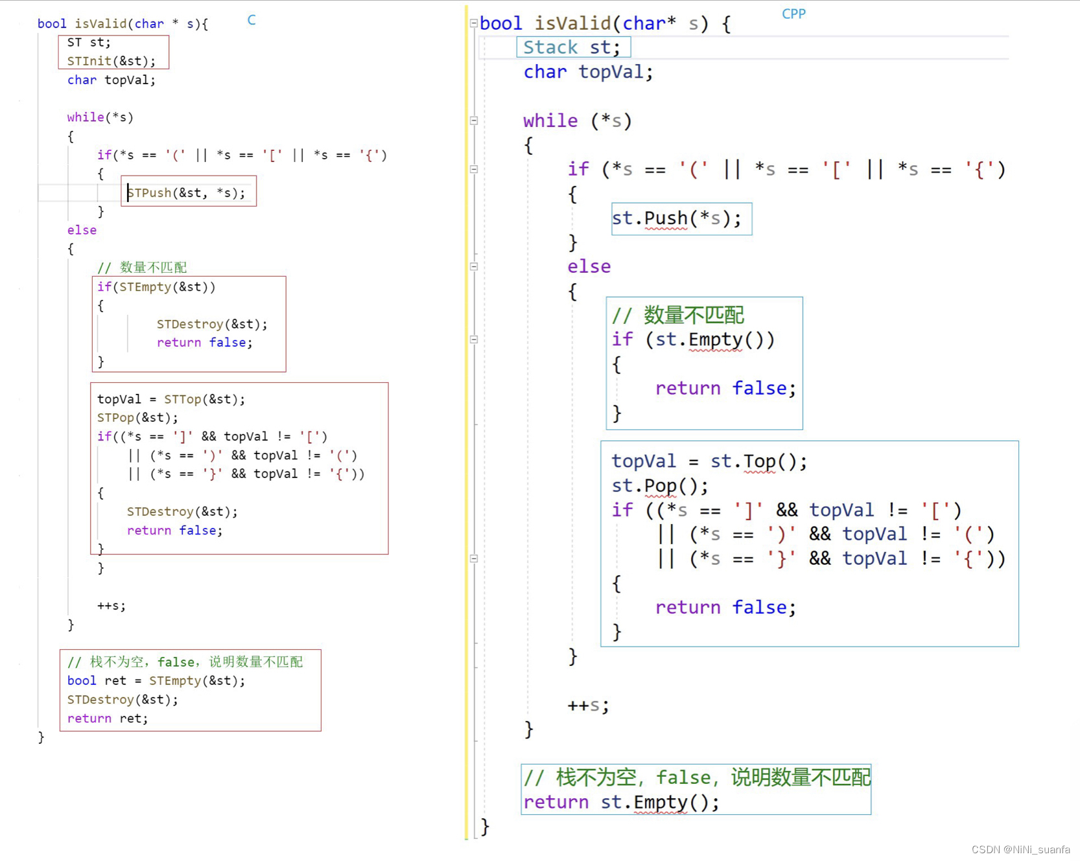Screen dimensions: 1080x861
Task: Collapse the if (*s == '(' block fold toggle
Action: (474, 169)
